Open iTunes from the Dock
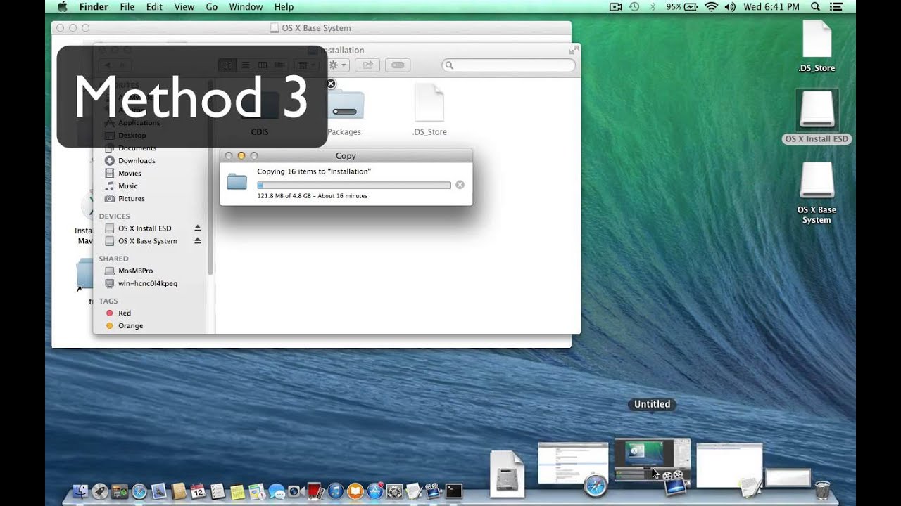 (335, 491)
